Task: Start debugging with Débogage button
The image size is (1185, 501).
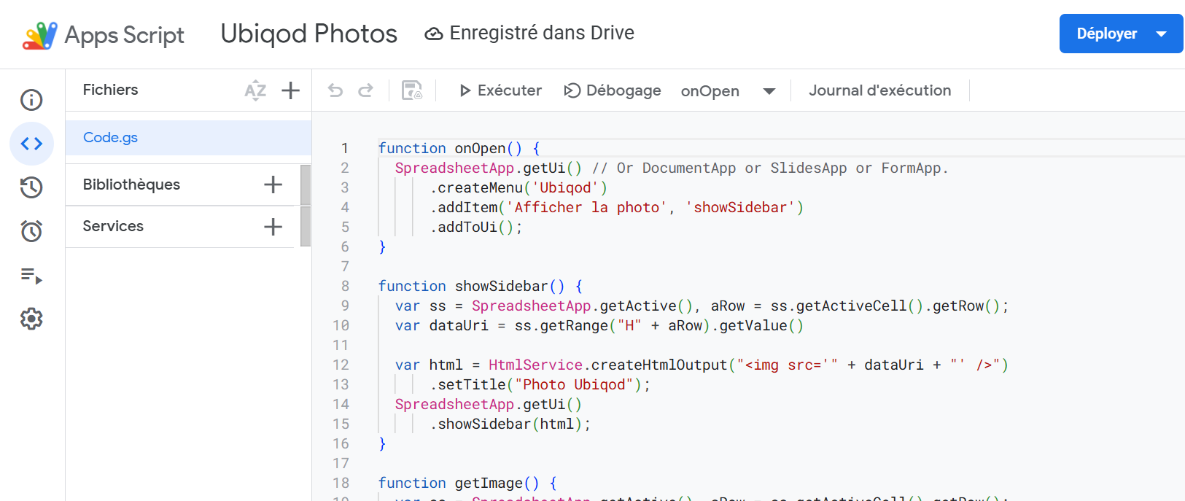Action: [613, 90]
